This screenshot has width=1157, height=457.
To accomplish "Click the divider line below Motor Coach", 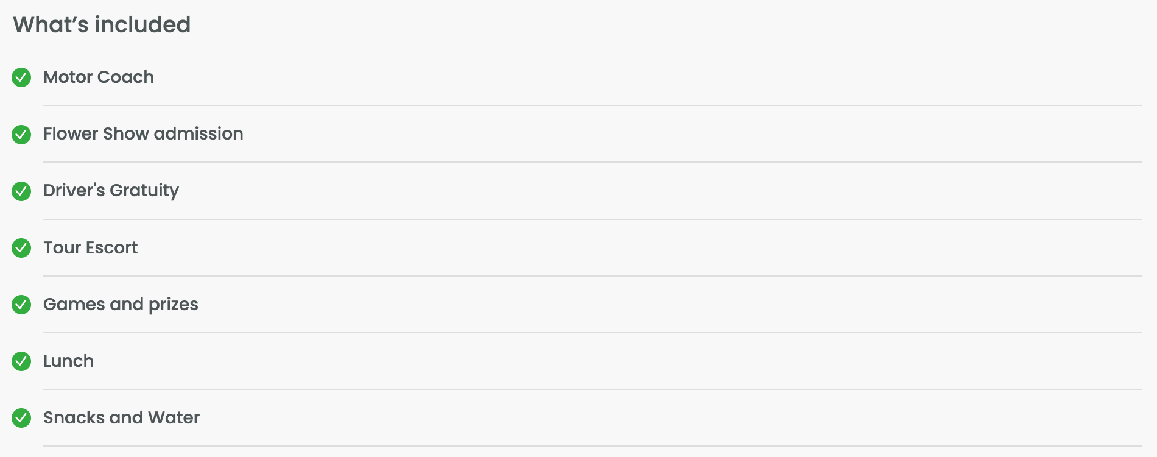I will tap(592, 105).
